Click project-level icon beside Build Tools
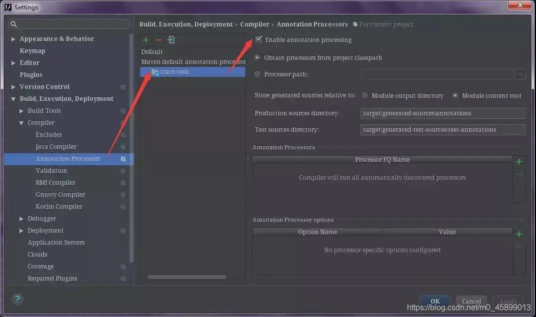 123,111
